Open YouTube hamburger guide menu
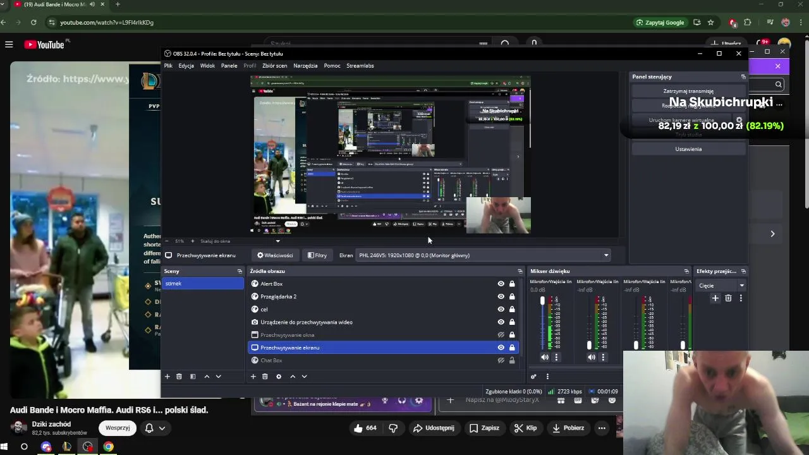 click(9, 44)
